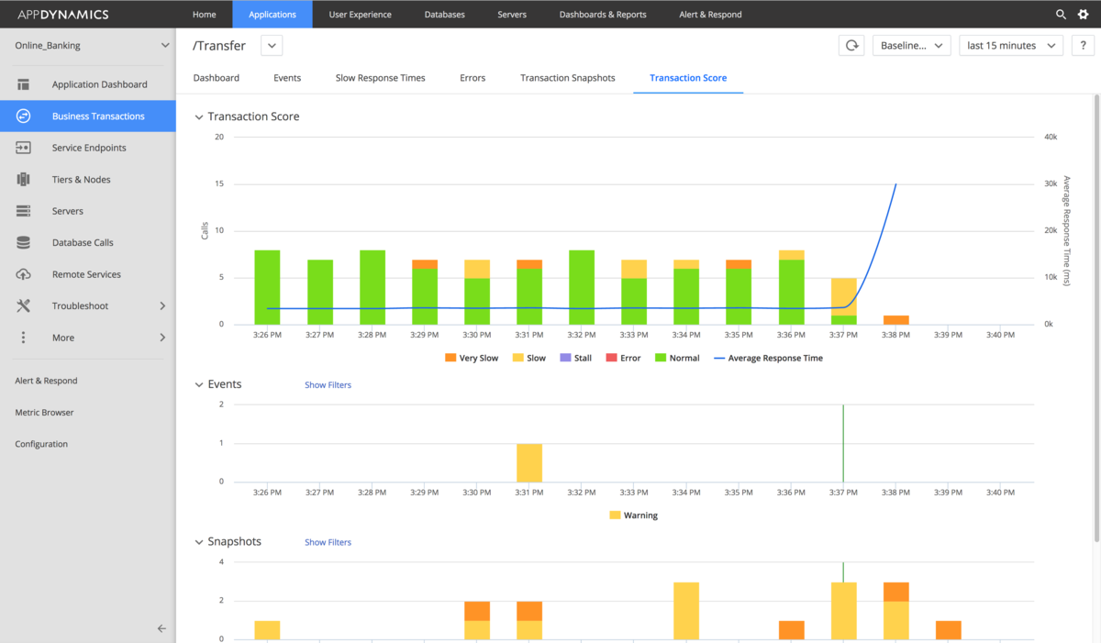Switch to the Dashboard tab
Screen dimensions: 1101x643
217,78
